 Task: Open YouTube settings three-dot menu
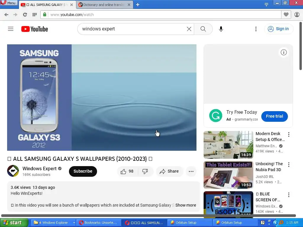pyautogui.click(x=256, y=29)
